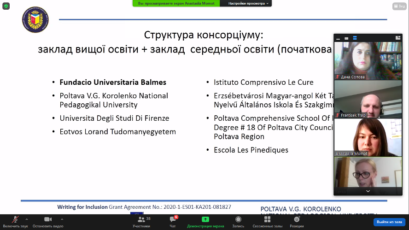Click the slide title 'Структура консорціуму:'

pos(204,35)
